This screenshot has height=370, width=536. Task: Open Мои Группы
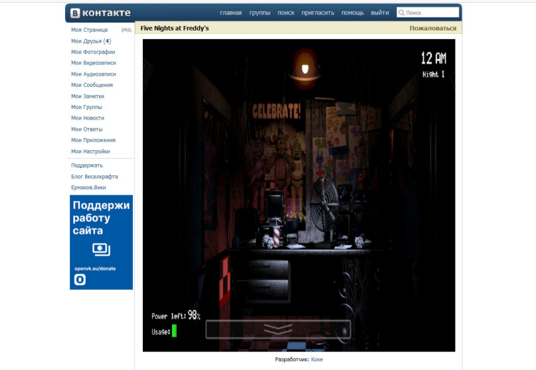point(86,107)
